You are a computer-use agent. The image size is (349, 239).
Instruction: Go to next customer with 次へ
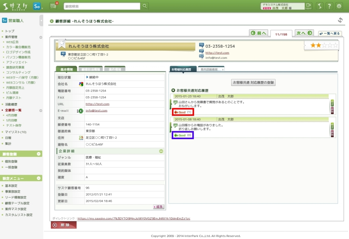[304, 33]
